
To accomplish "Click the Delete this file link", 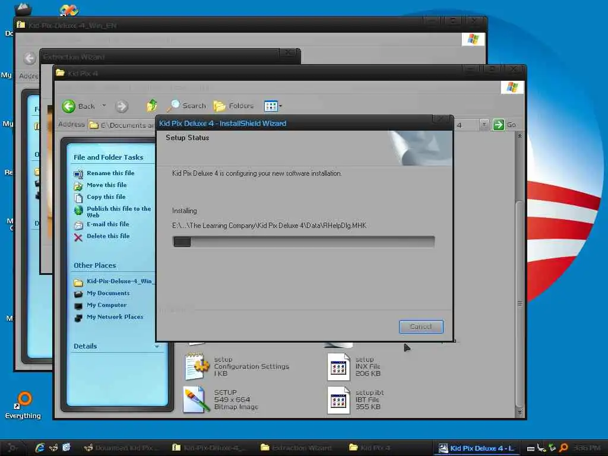I will [x=108, y=236].
